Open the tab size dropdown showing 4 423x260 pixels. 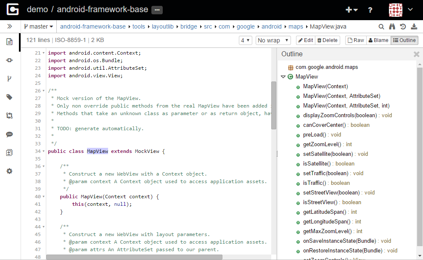tap(246, 40)
